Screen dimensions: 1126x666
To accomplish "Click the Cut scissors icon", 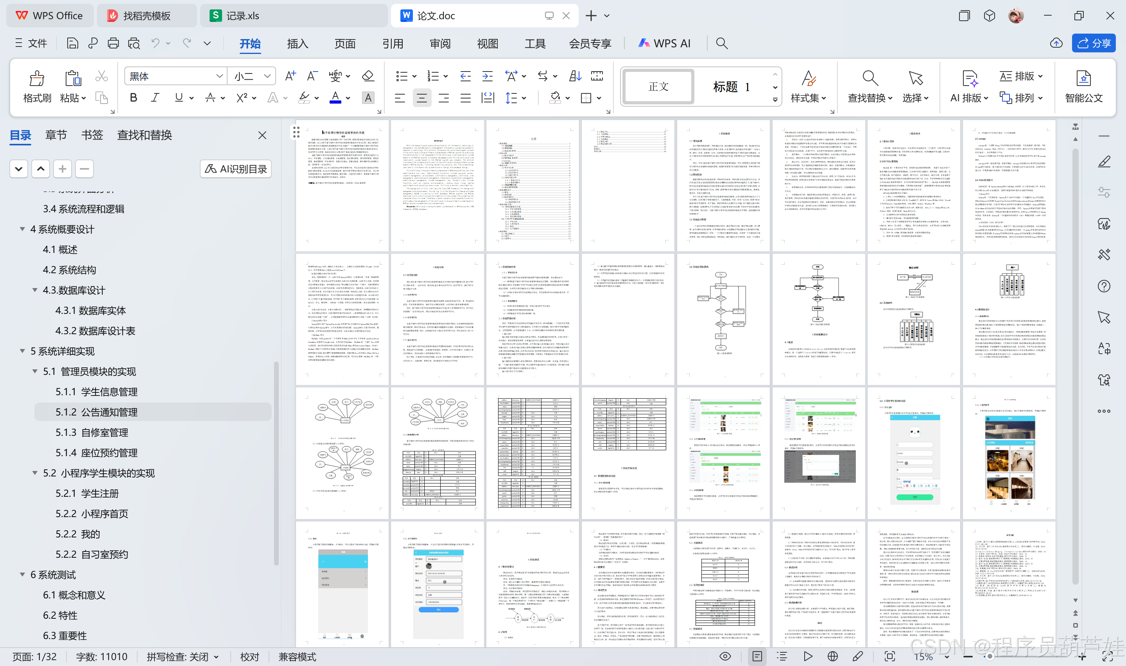I will point(101,76).
